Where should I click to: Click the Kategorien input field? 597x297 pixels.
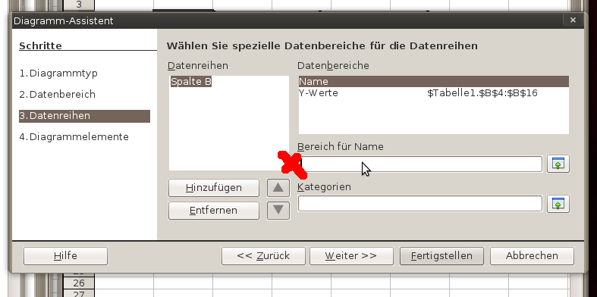(x=420, y=204)
